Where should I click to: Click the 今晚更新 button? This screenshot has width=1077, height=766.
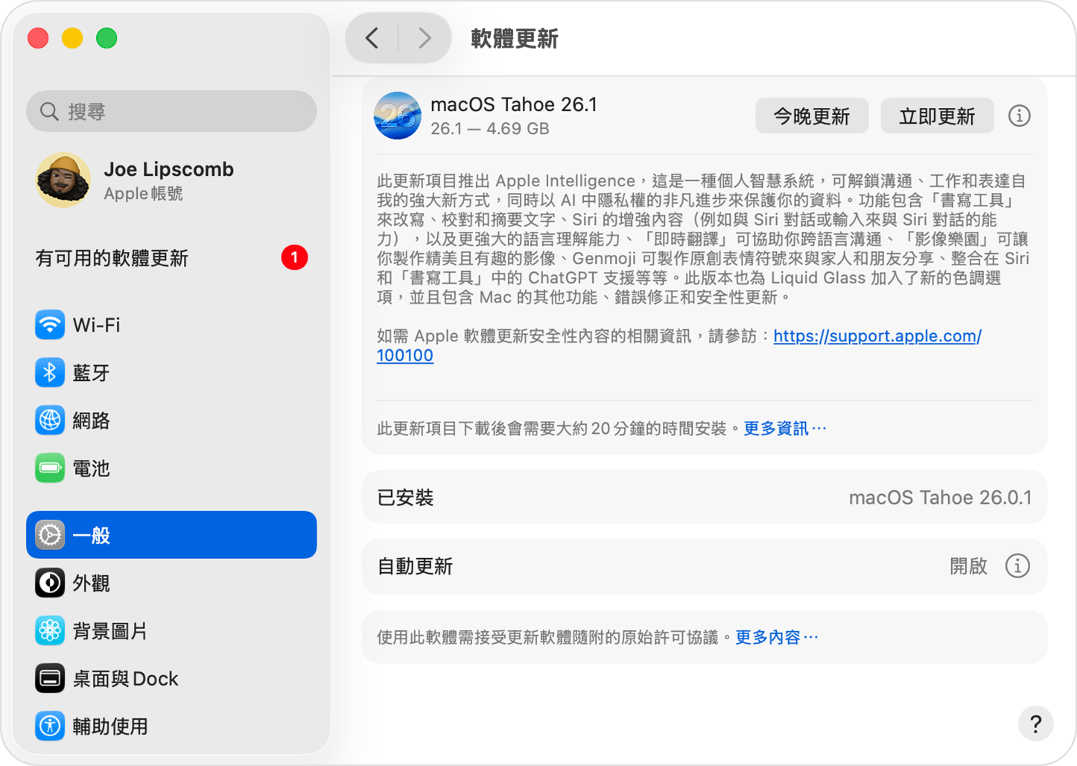[812, 116]
